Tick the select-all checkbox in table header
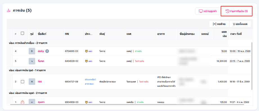Viewport: 259px width, 111px height. pos(23,33)
